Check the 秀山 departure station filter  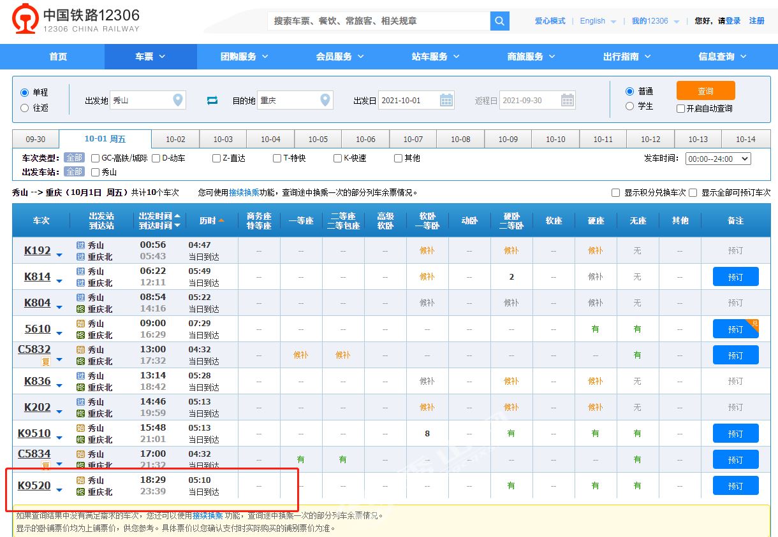(x=96, y=172)
